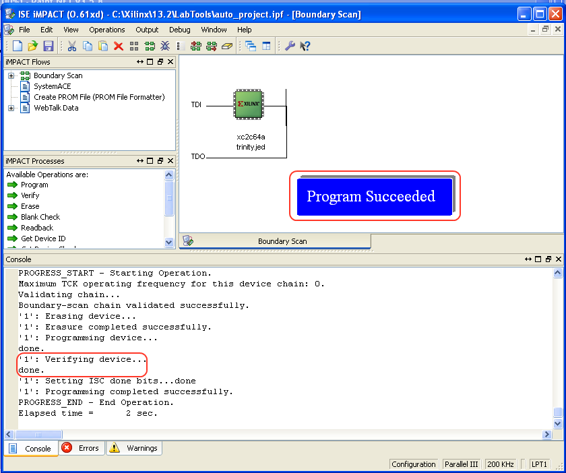Close the iMPACT Processes panel

point(170,160)
